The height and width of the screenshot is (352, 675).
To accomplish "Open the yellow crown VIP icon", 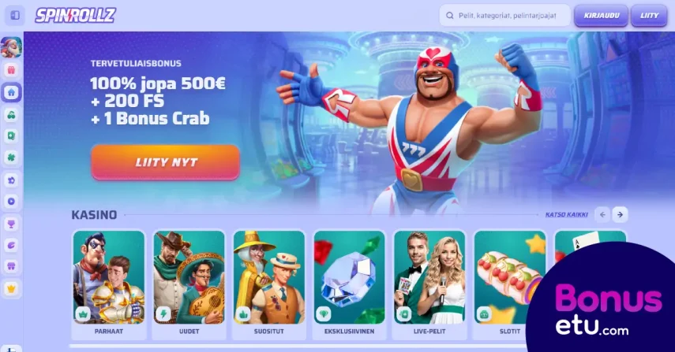I will 11,288.
